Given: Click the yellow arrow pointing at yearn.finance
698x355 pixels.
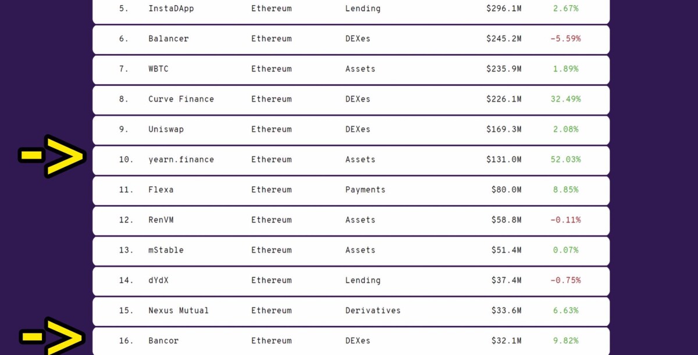Looking at the screenshot, I should pyautogui.click(x=52, y=156).
